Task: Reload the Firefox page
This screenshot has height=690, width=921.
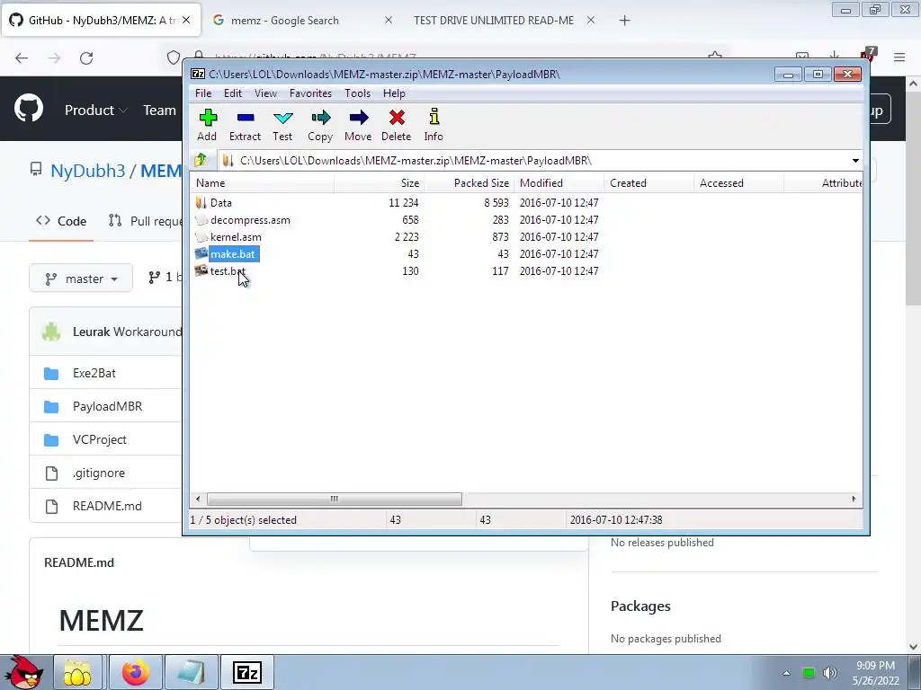Action: (x=86, y=58)
